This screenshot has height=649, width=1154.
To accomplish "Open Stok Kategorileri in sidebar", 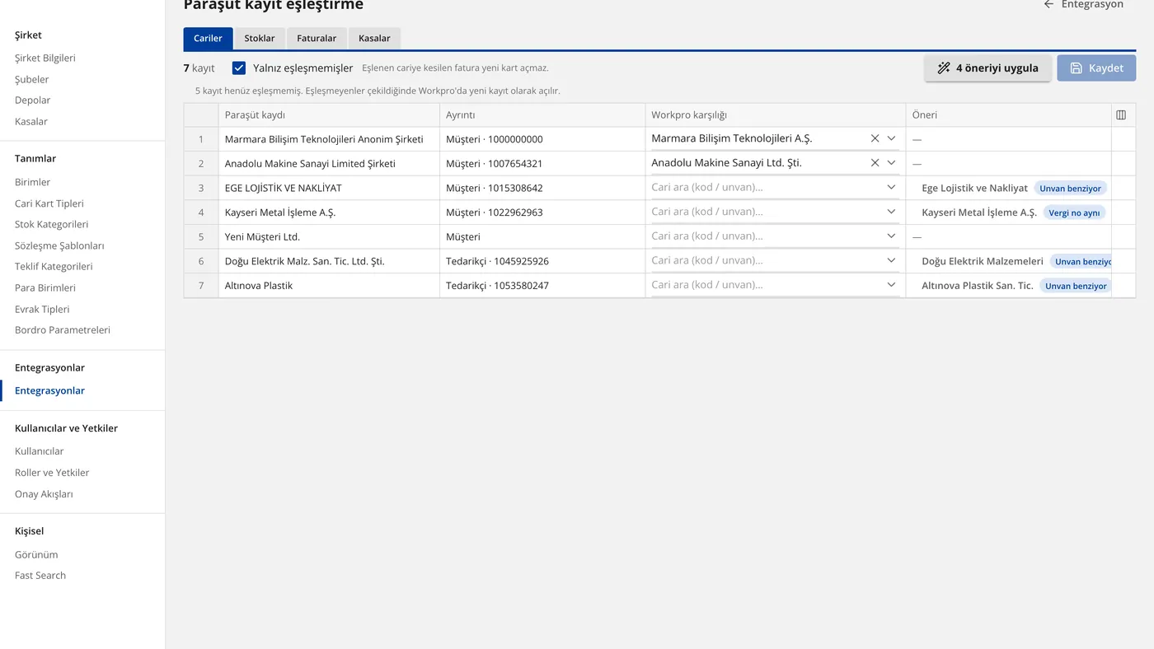I will pyautogui.click(x=51, y=225).
